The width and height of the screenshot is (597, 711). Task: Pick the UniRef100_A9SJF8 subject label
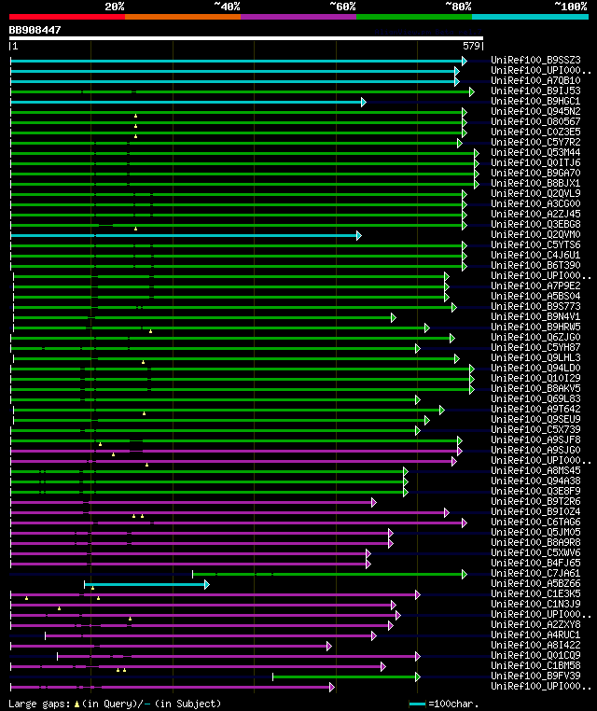coord(535,439)
